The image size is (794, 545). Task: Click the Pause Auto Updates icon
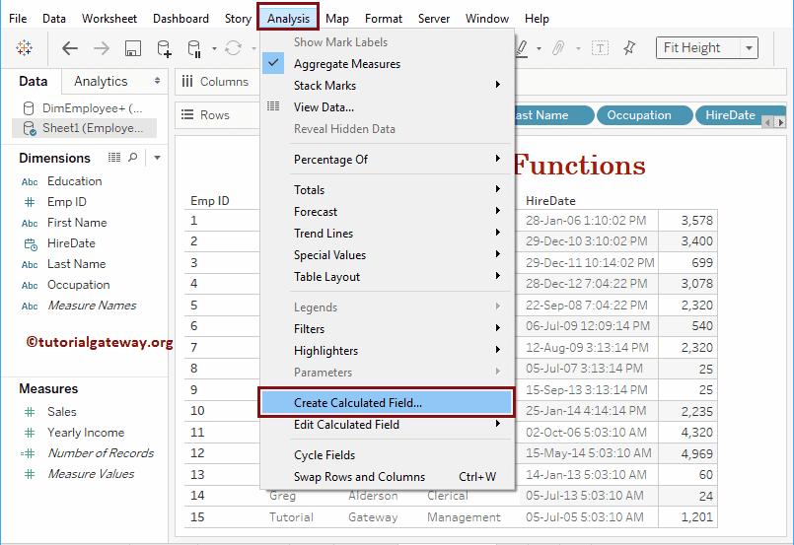point(194,48)
